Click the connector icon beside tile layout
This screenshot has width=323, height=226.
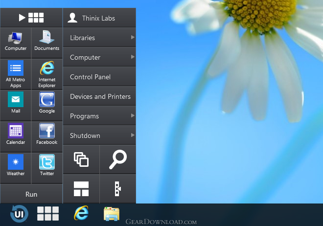pyautogui.click(x=118, y=189)
